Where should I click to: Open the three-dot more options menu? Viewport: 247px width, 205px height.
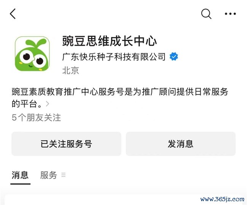tap(230, 14)
